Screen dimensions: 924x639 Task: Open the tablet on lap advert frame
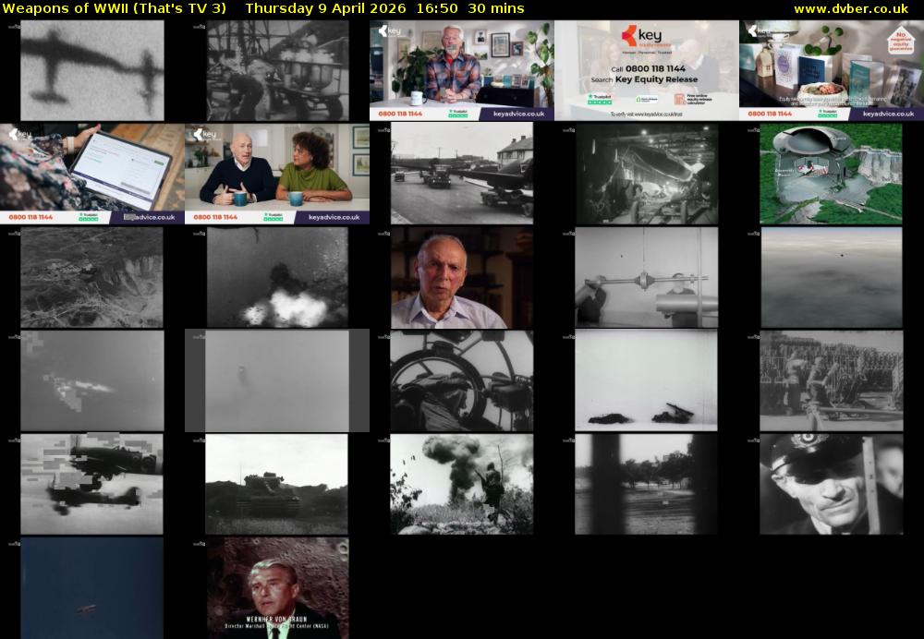[x=92, y=174]
